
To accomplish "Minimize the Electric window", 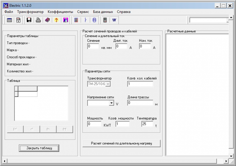I will [217, 6].
